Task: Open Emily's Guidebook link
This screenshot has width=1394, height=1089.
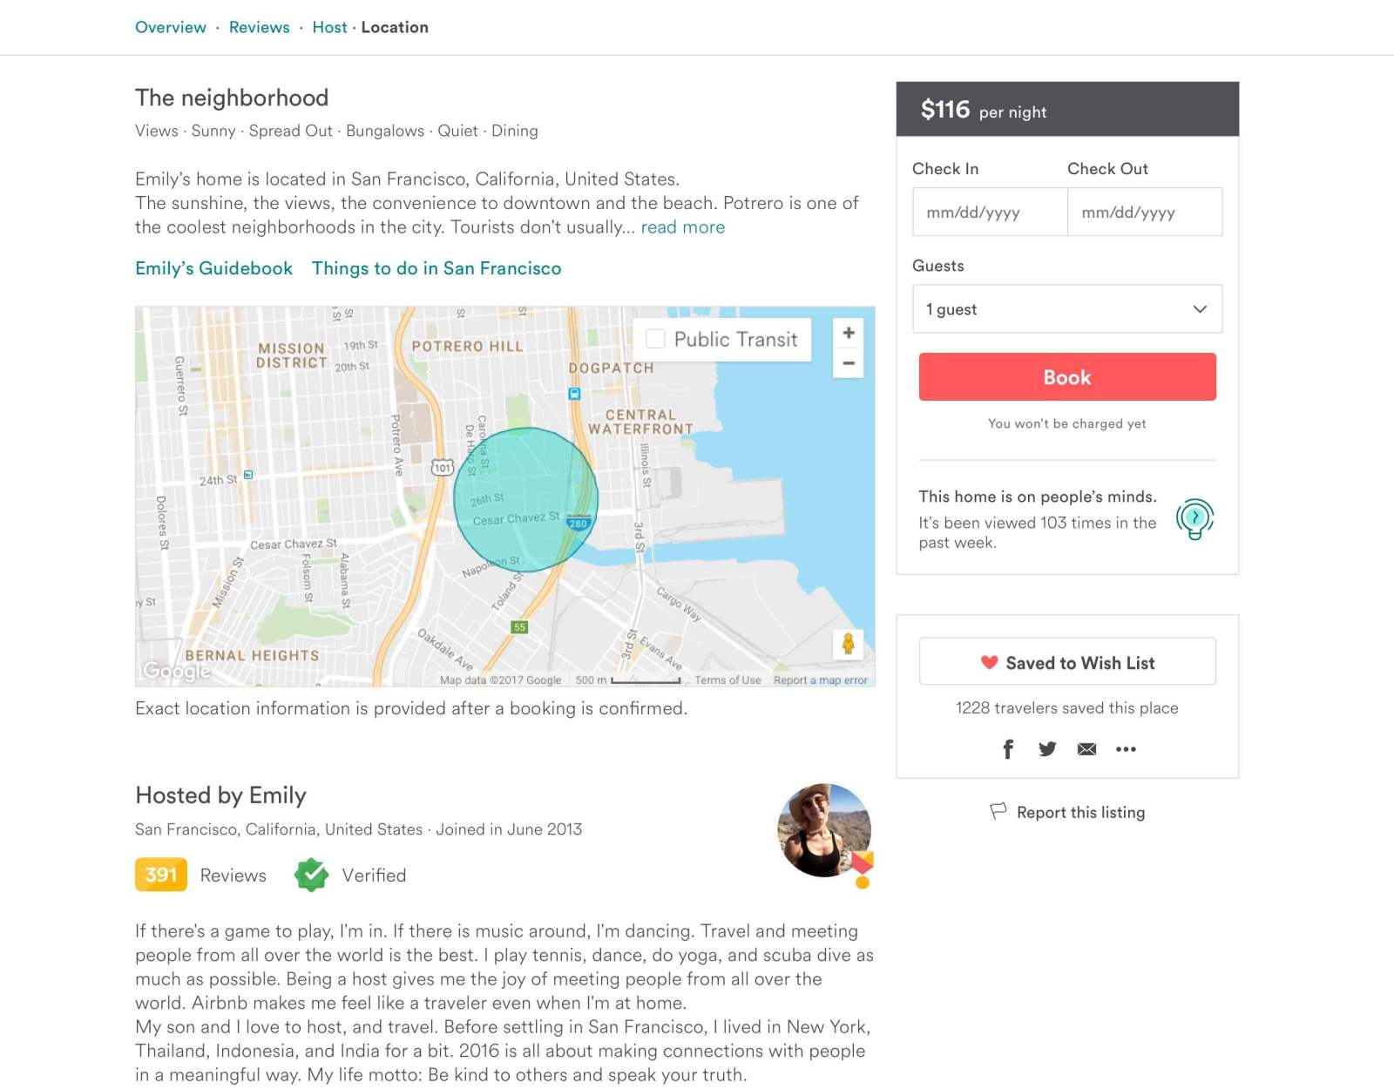Action: [x=213, y=268]
